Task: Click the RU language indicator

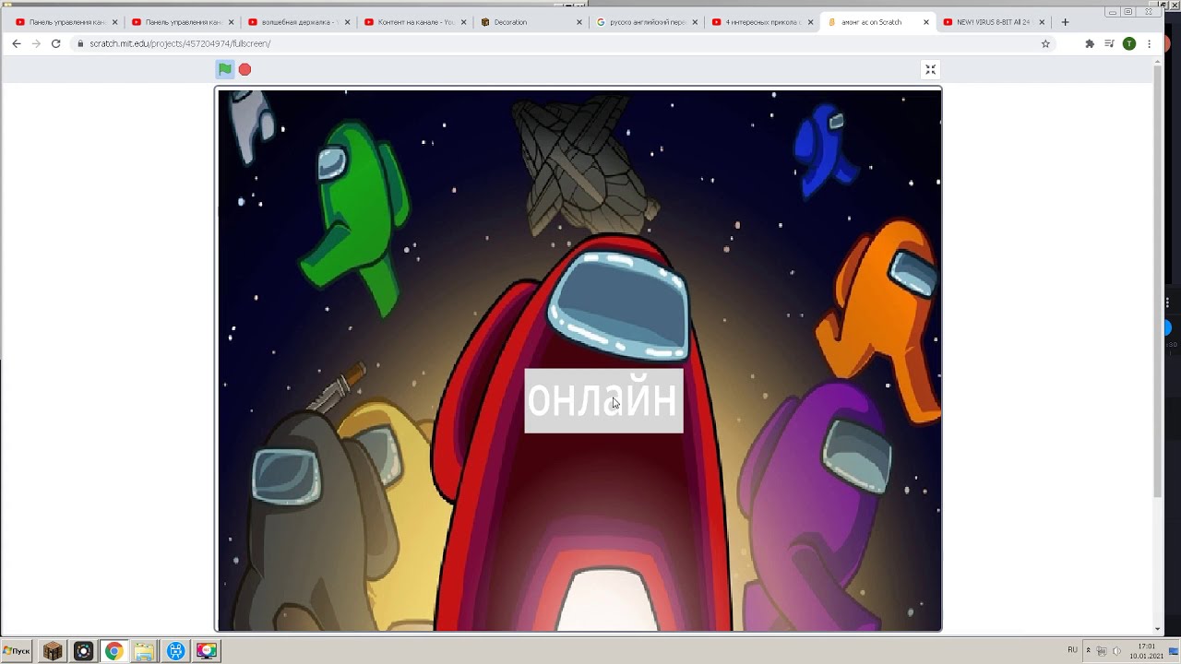Action: tap(1072, 650)
